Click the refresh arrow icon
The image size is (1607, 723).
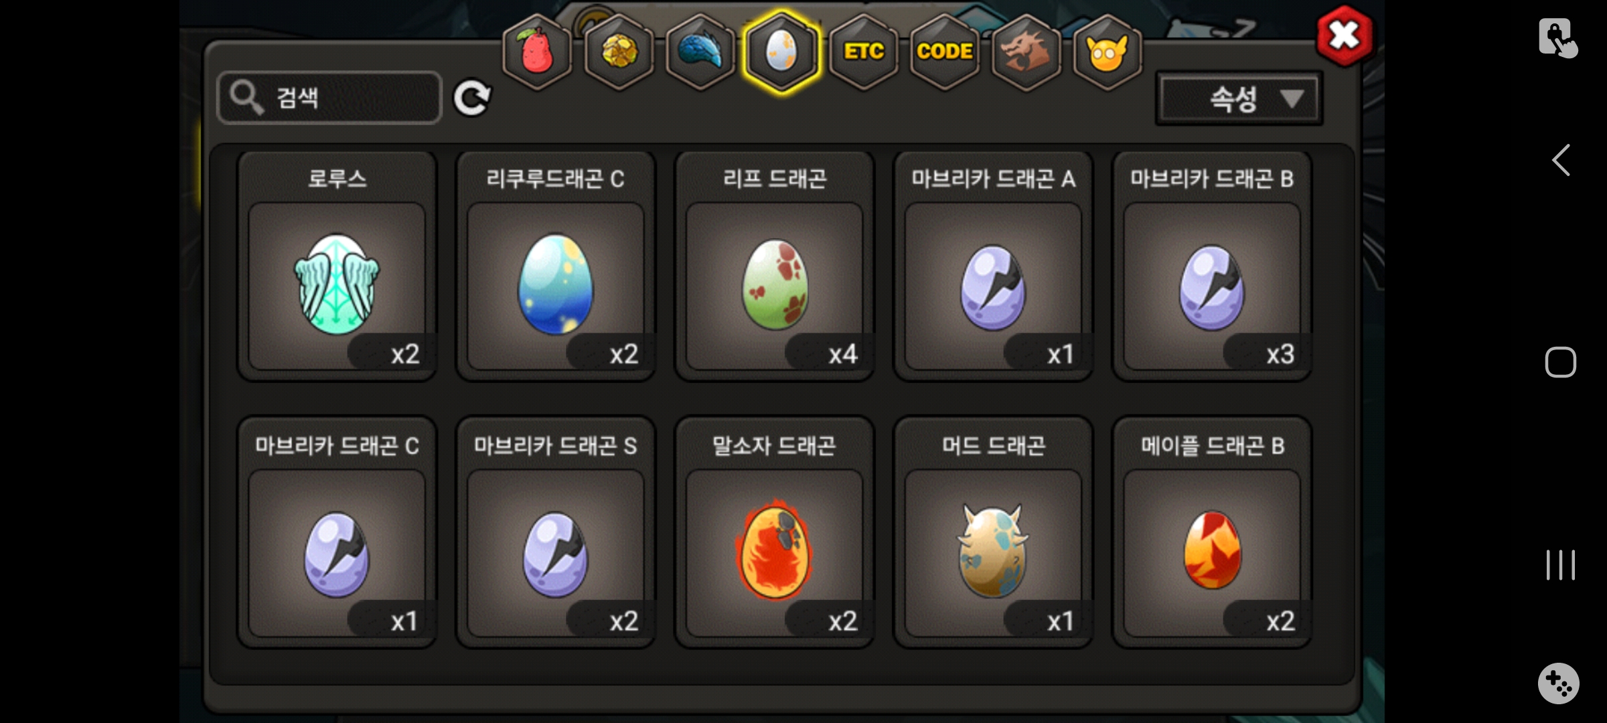[x=472, y=98]
